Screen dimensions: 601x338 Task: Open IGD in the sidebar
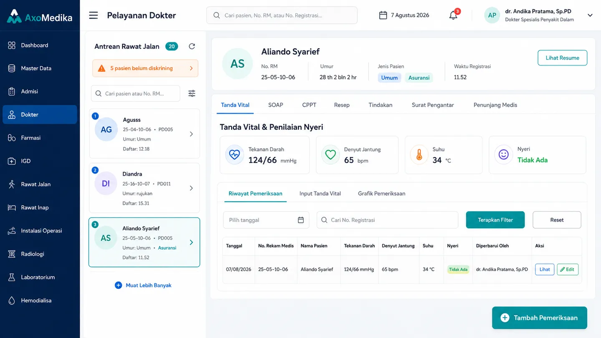40,161
